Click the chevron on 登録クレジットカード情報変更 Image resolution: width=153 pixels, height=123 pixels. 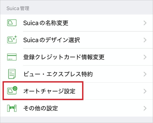[x=145, y=57]
